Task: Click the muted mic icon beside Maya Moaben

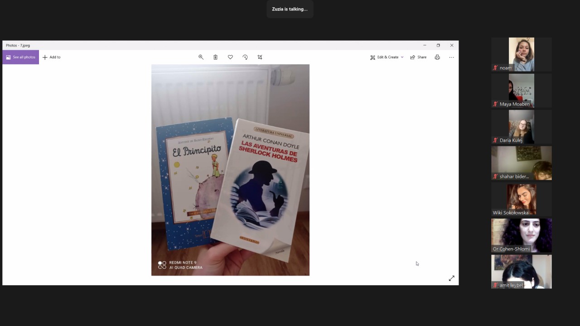Action: point(496,104)
